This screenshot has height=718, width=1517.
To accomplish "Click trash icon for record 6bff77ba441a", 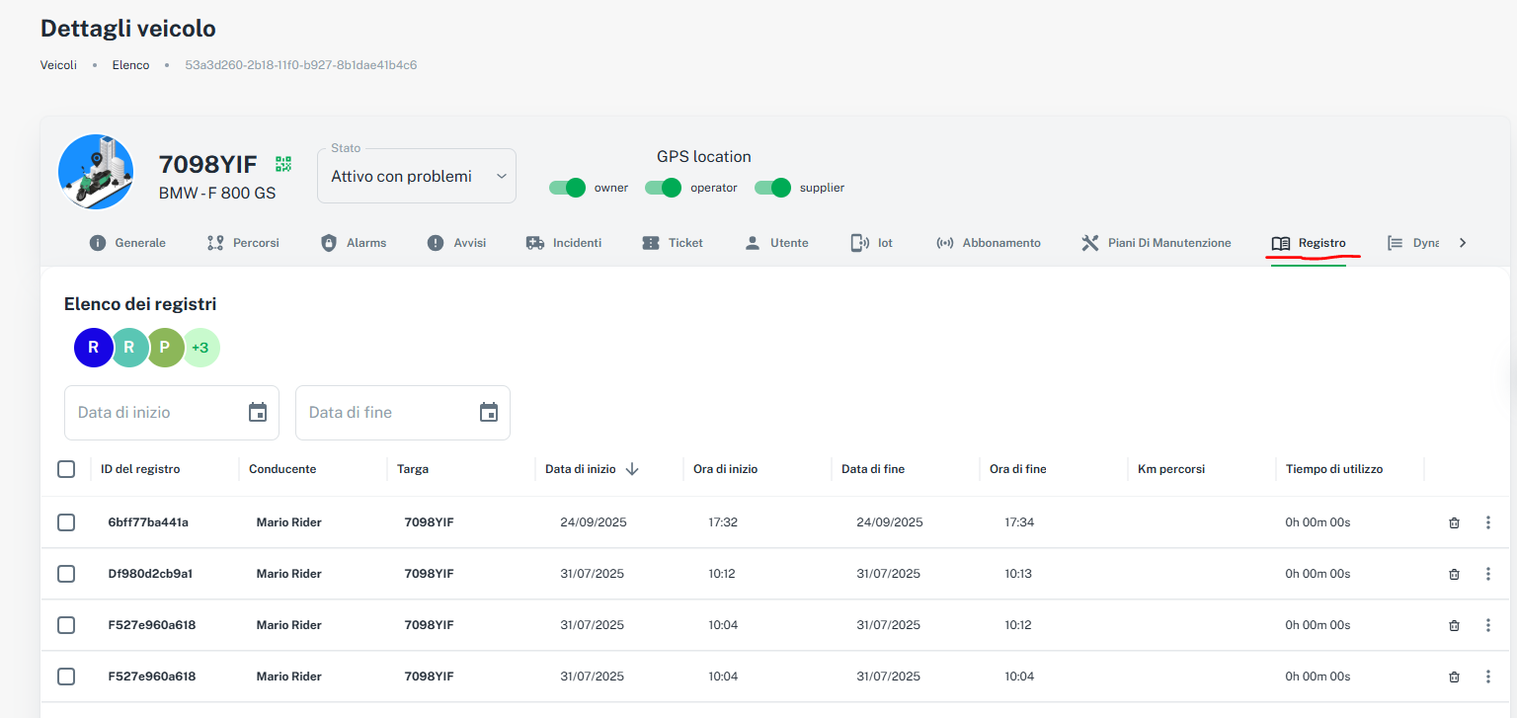I will click(x=1454, y=522).
